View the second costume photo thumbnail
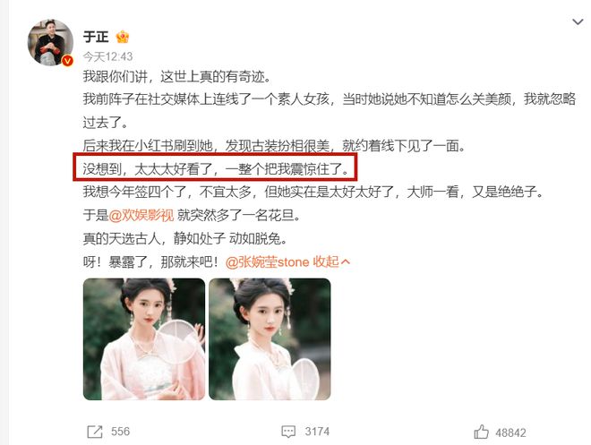The image size is (591, 445). pos(270,339)
